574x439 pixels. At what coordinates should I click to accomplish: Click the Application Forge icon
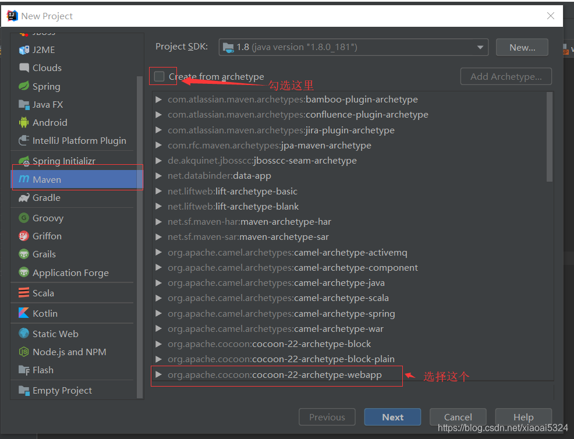click(24, 272)
